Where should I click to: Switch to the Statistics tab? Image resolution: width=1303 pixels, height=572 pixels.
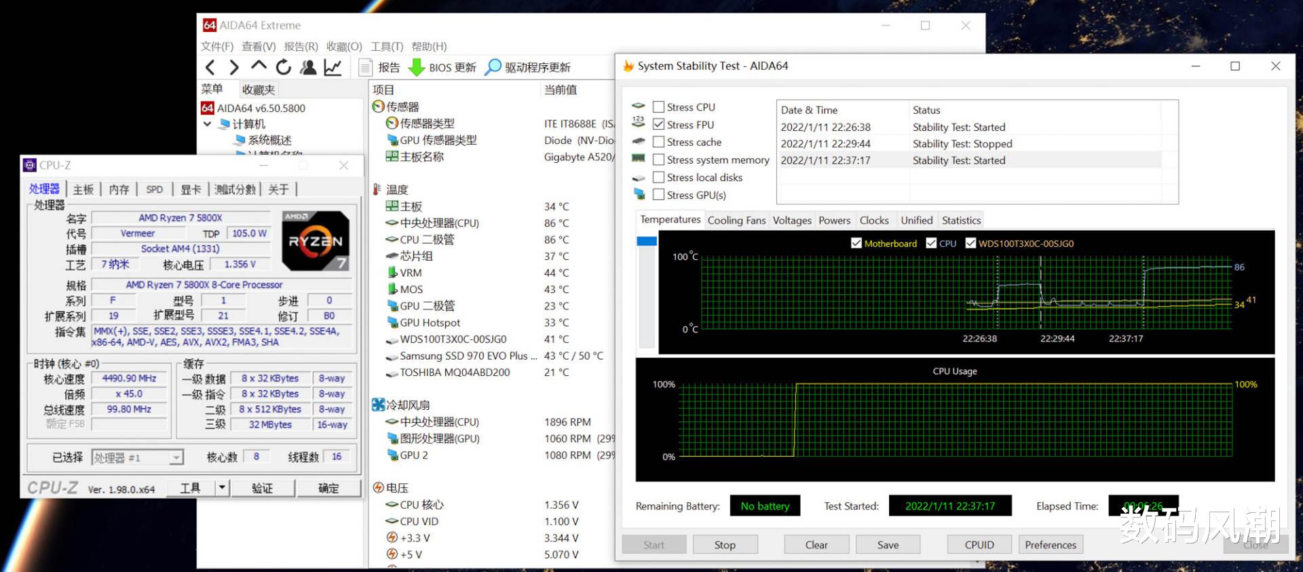(961, 221)
